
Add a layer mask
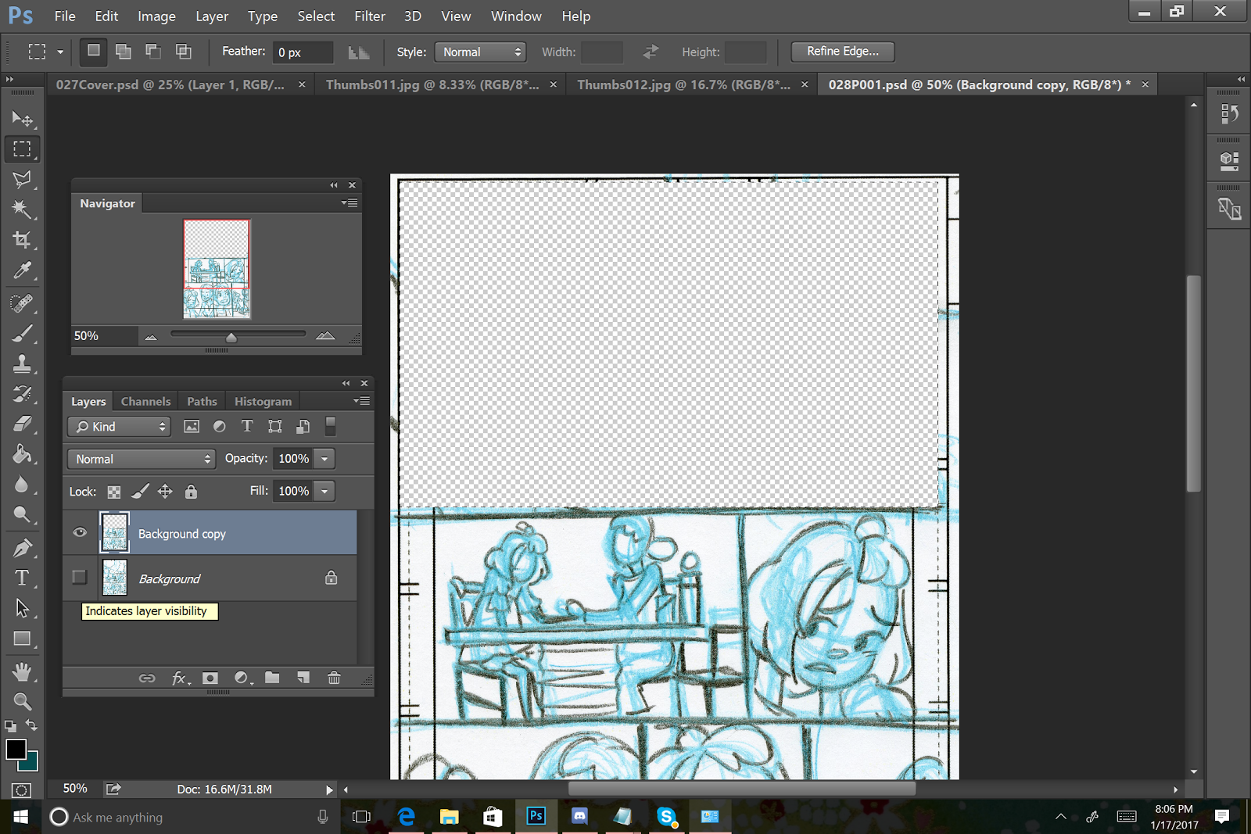(x=210, y=678)
